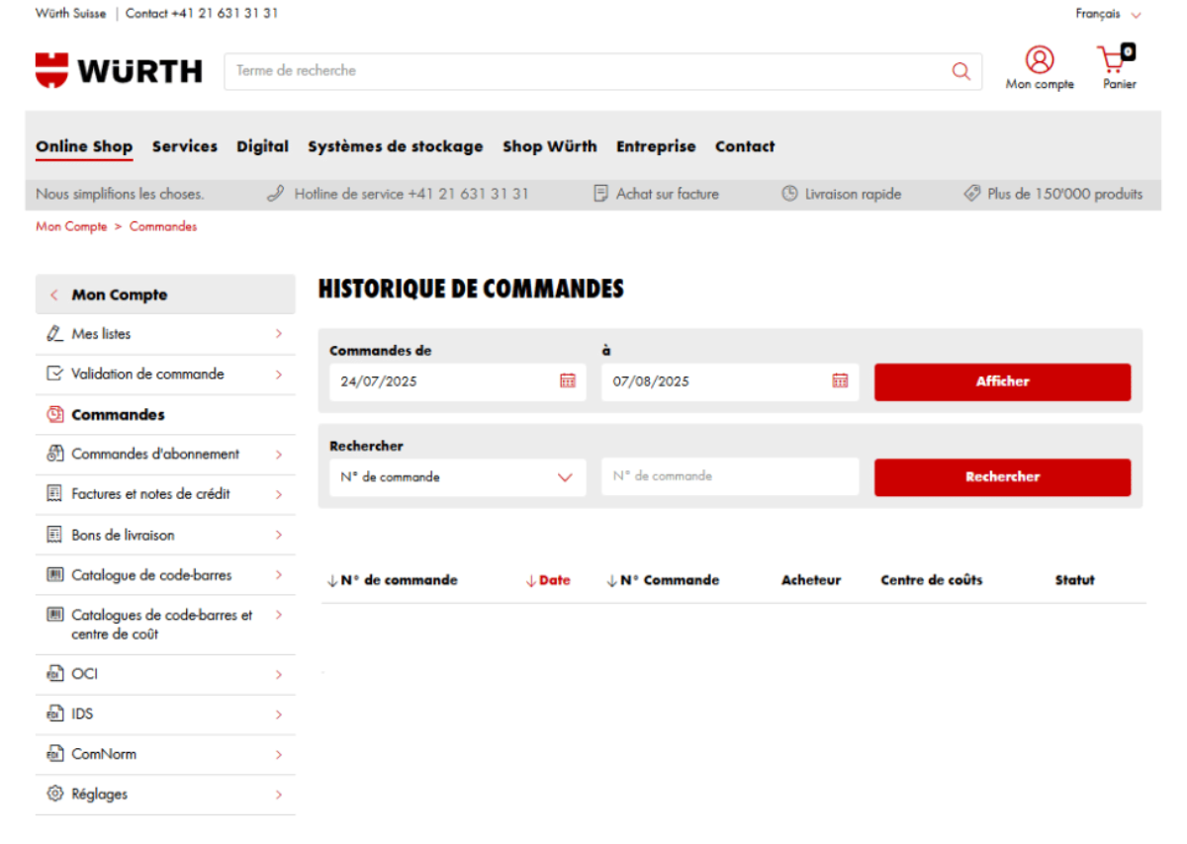Click Acheteur column header

[811, 580]
